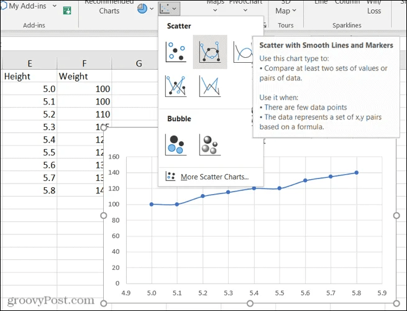Screen dimensions: 407x311
Task: Select cell with height 5.2
Action: [x=29, y=114]
